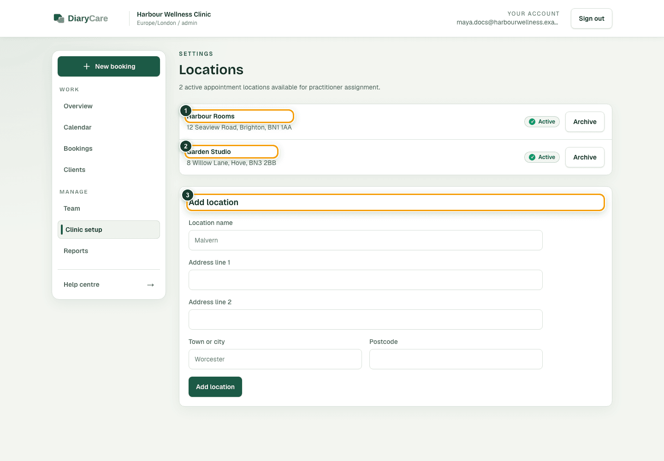Select Clinic setup in the sidebar
This screenshot has height=461, width=664.
[x=109, y=230]
